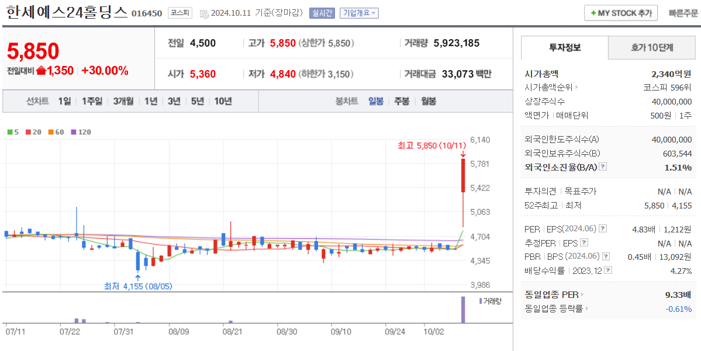The height and width of the screenshot is (351, 701).
Task: Click the 배당수익률 value 4.27%
Action: click(x=681, y=270)
